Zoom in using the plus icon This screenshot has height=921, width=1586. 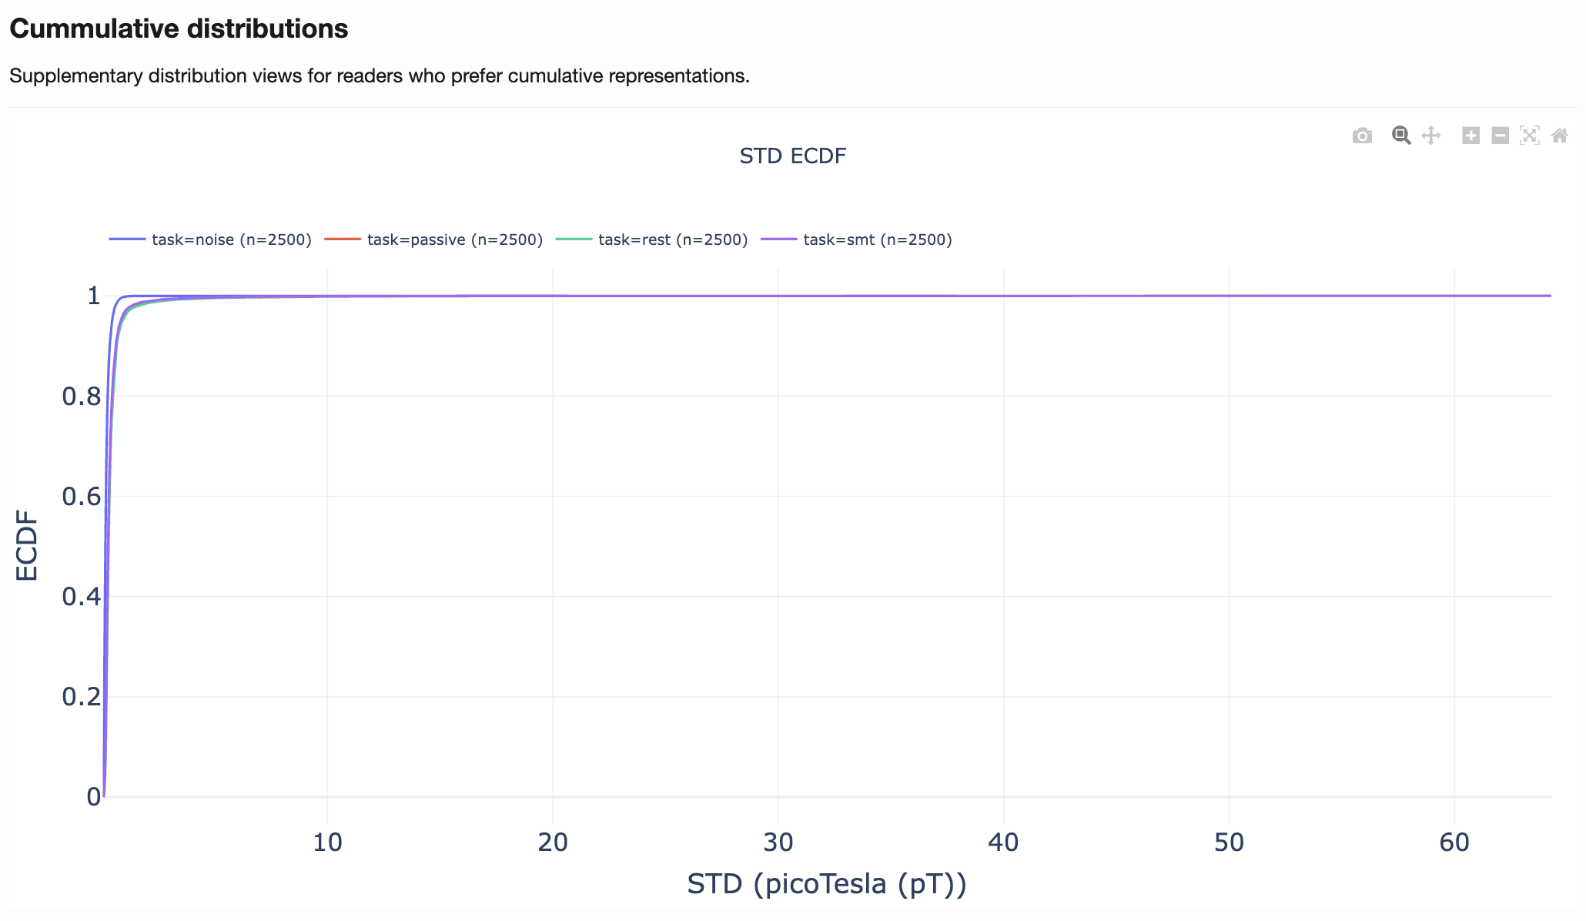click(1471, 136)
